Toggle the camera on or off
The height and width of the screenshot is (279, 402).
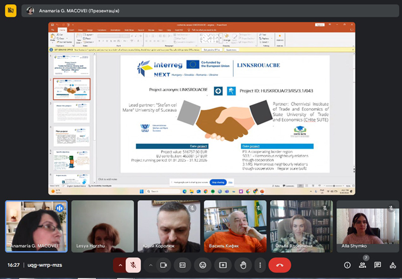[x=163, y=265]
